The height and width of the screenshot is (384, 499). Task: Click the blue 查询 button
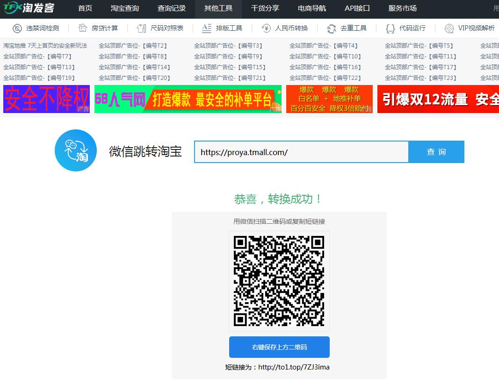[436, 152]
